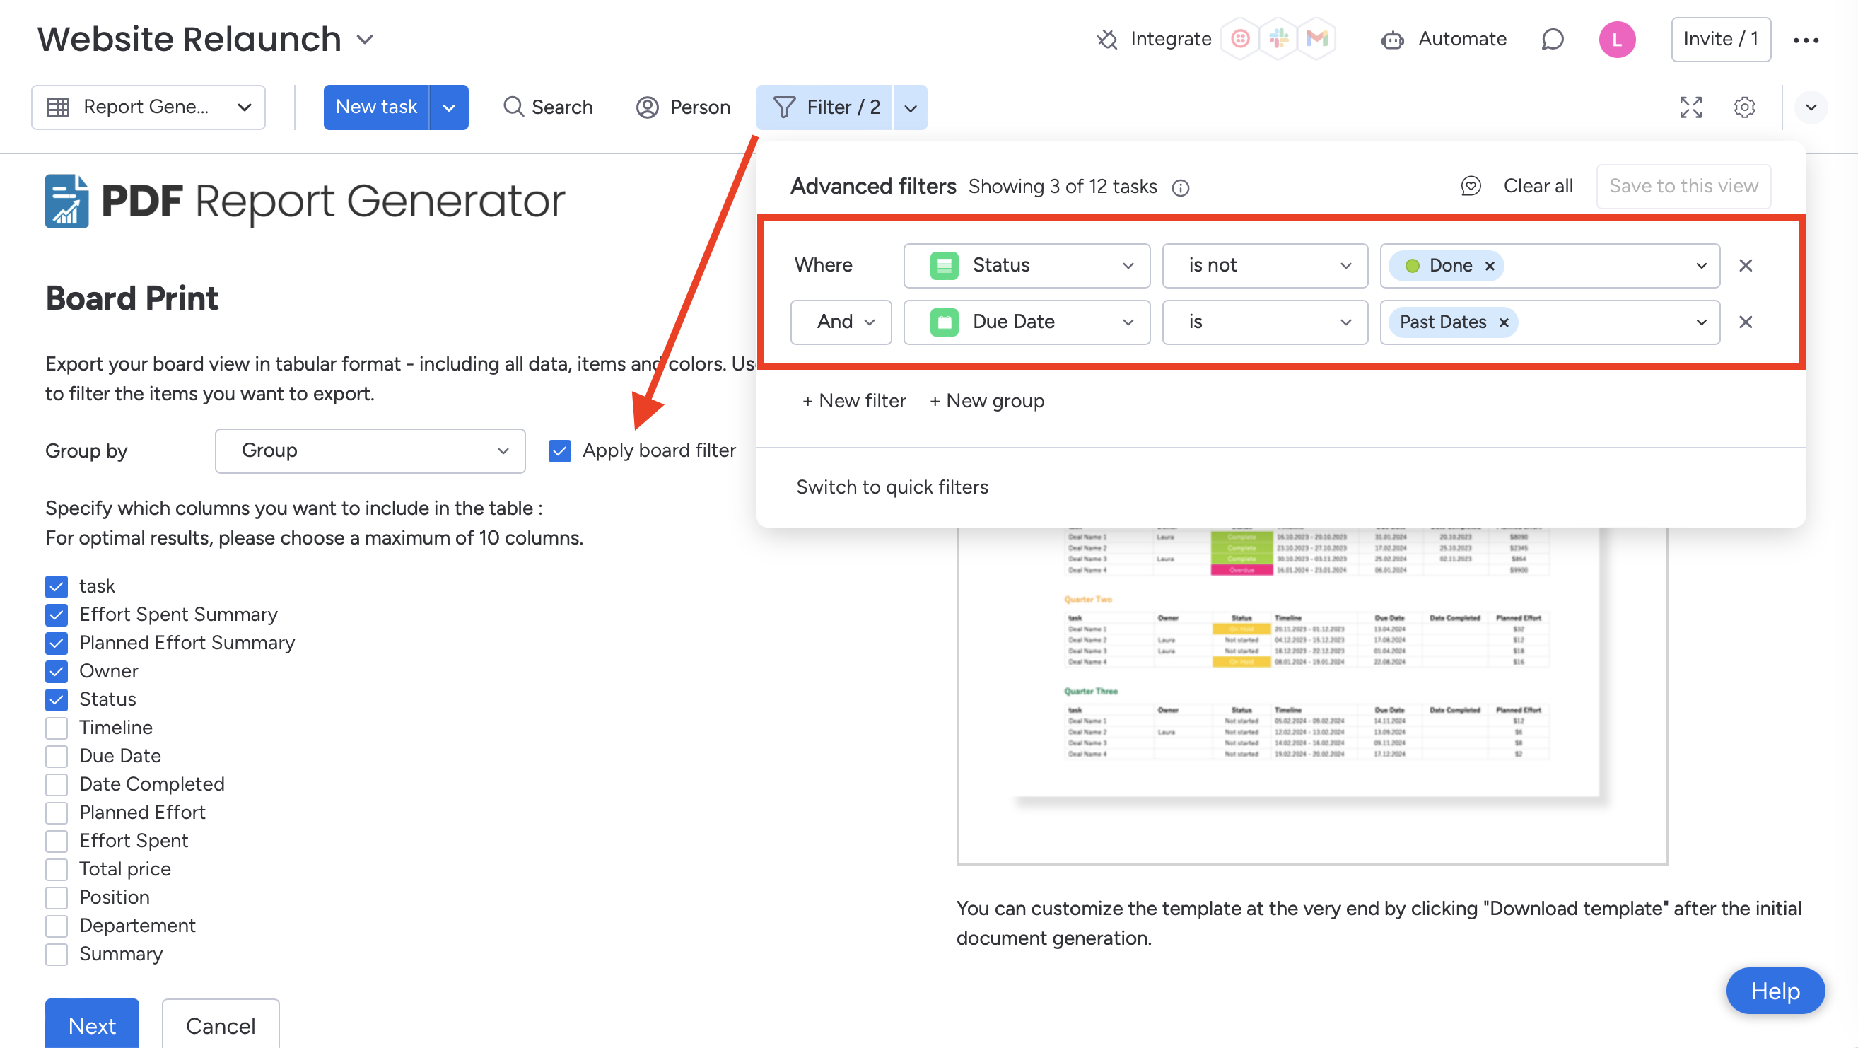Click the New task button
Viewport: 1858px width, 1048px height.
(377, 107)
